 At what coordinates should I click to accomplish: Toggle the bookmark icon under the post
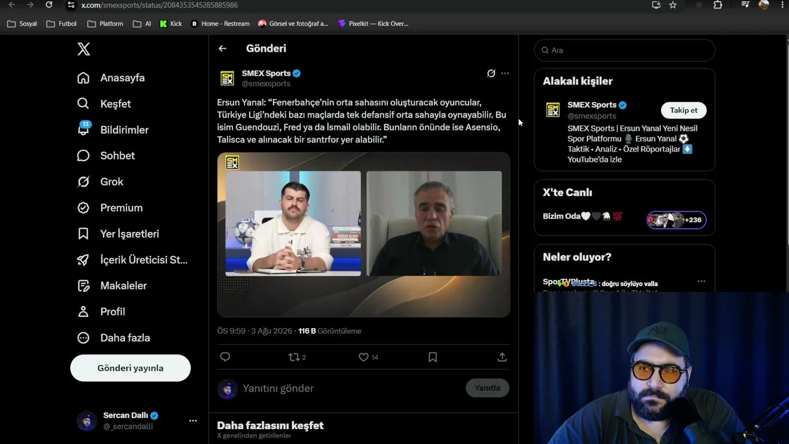(433, 357)
